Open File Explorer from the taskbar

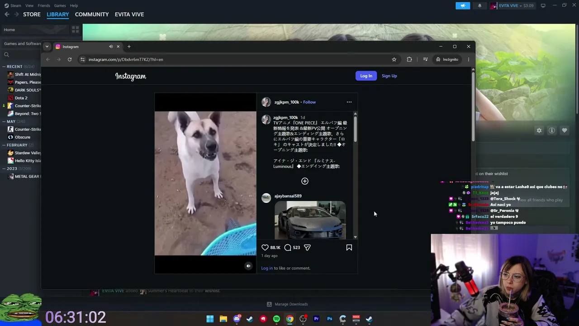[223, 319]
